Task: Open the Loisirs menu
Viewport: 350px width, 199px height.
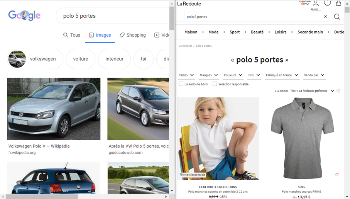Action: (281, 32)
